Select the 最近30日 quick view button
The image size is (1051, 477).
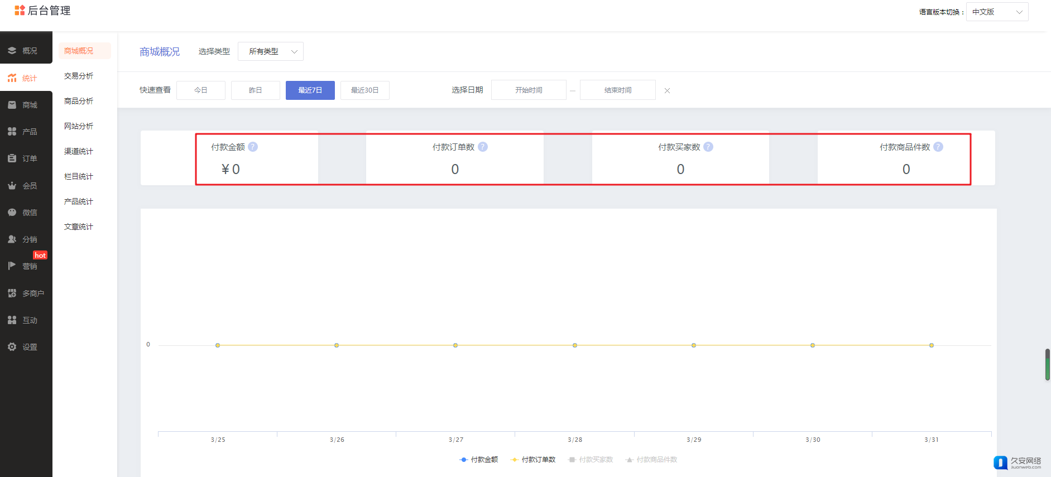coord(364,90)
